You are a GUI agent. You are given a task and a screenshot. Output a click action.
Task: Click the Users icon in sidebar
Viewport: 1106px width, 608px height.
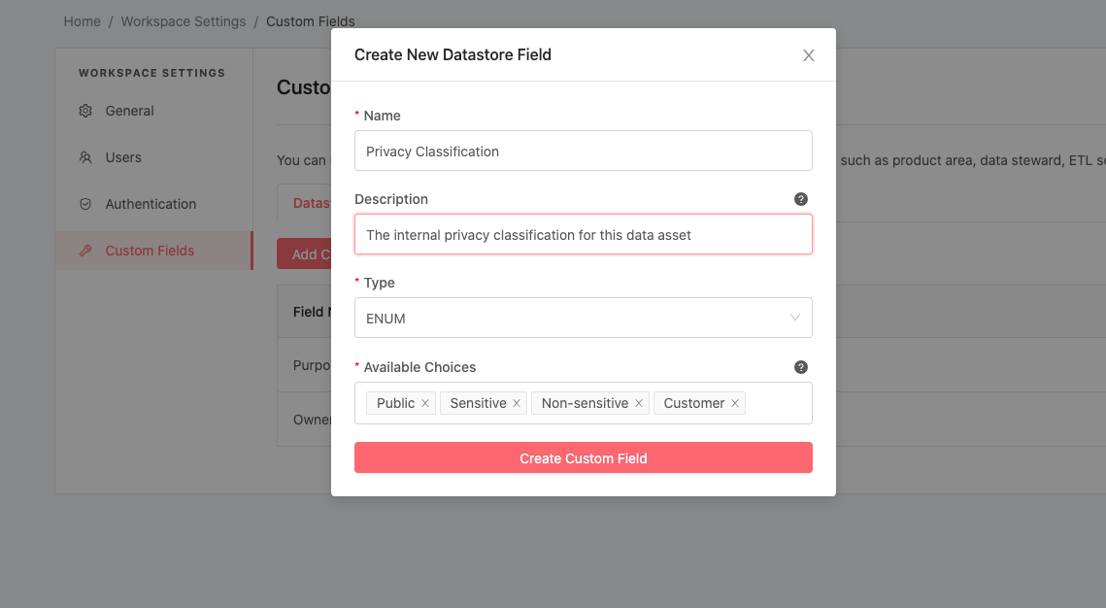85,157
